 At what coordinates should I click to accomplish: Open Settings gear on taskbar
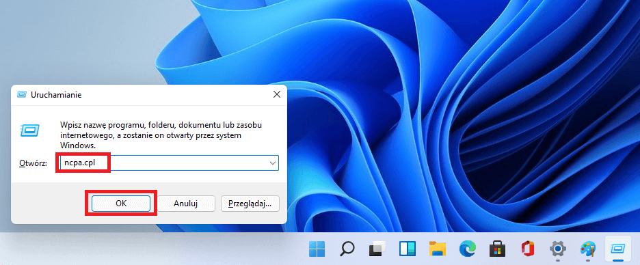557,249
